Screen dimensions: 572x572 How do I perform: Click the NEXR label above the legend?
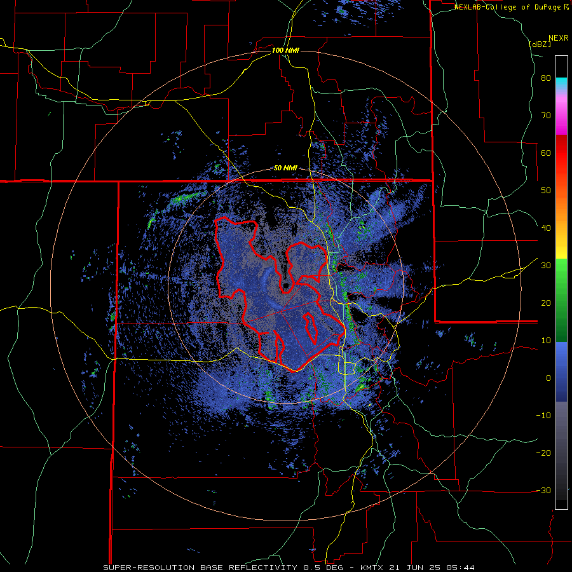559,38
